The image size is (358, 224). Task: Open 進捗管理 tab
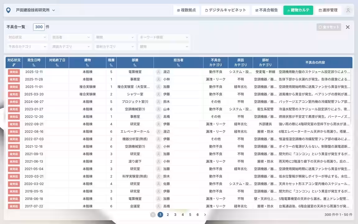point(328,10)
